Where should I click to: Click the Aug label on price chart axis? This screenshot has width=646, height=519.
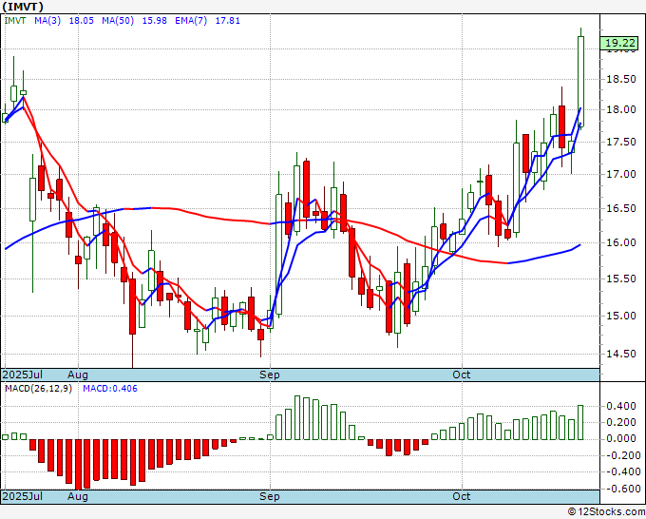click(78, 375)
